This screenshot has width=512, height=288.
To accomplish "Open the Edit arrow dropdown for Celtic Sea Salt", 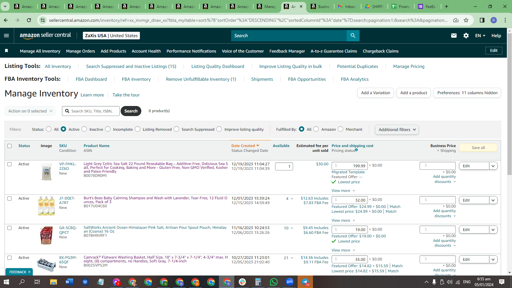I will (x=493, y=166).
